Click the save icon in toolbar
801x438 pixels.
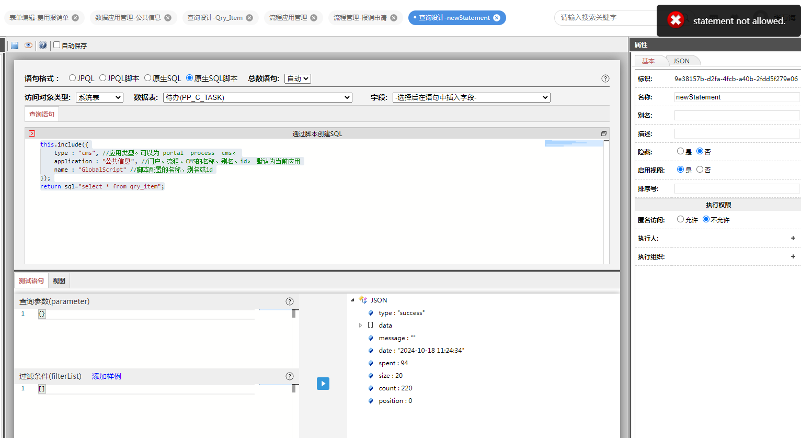coord(15,46)
